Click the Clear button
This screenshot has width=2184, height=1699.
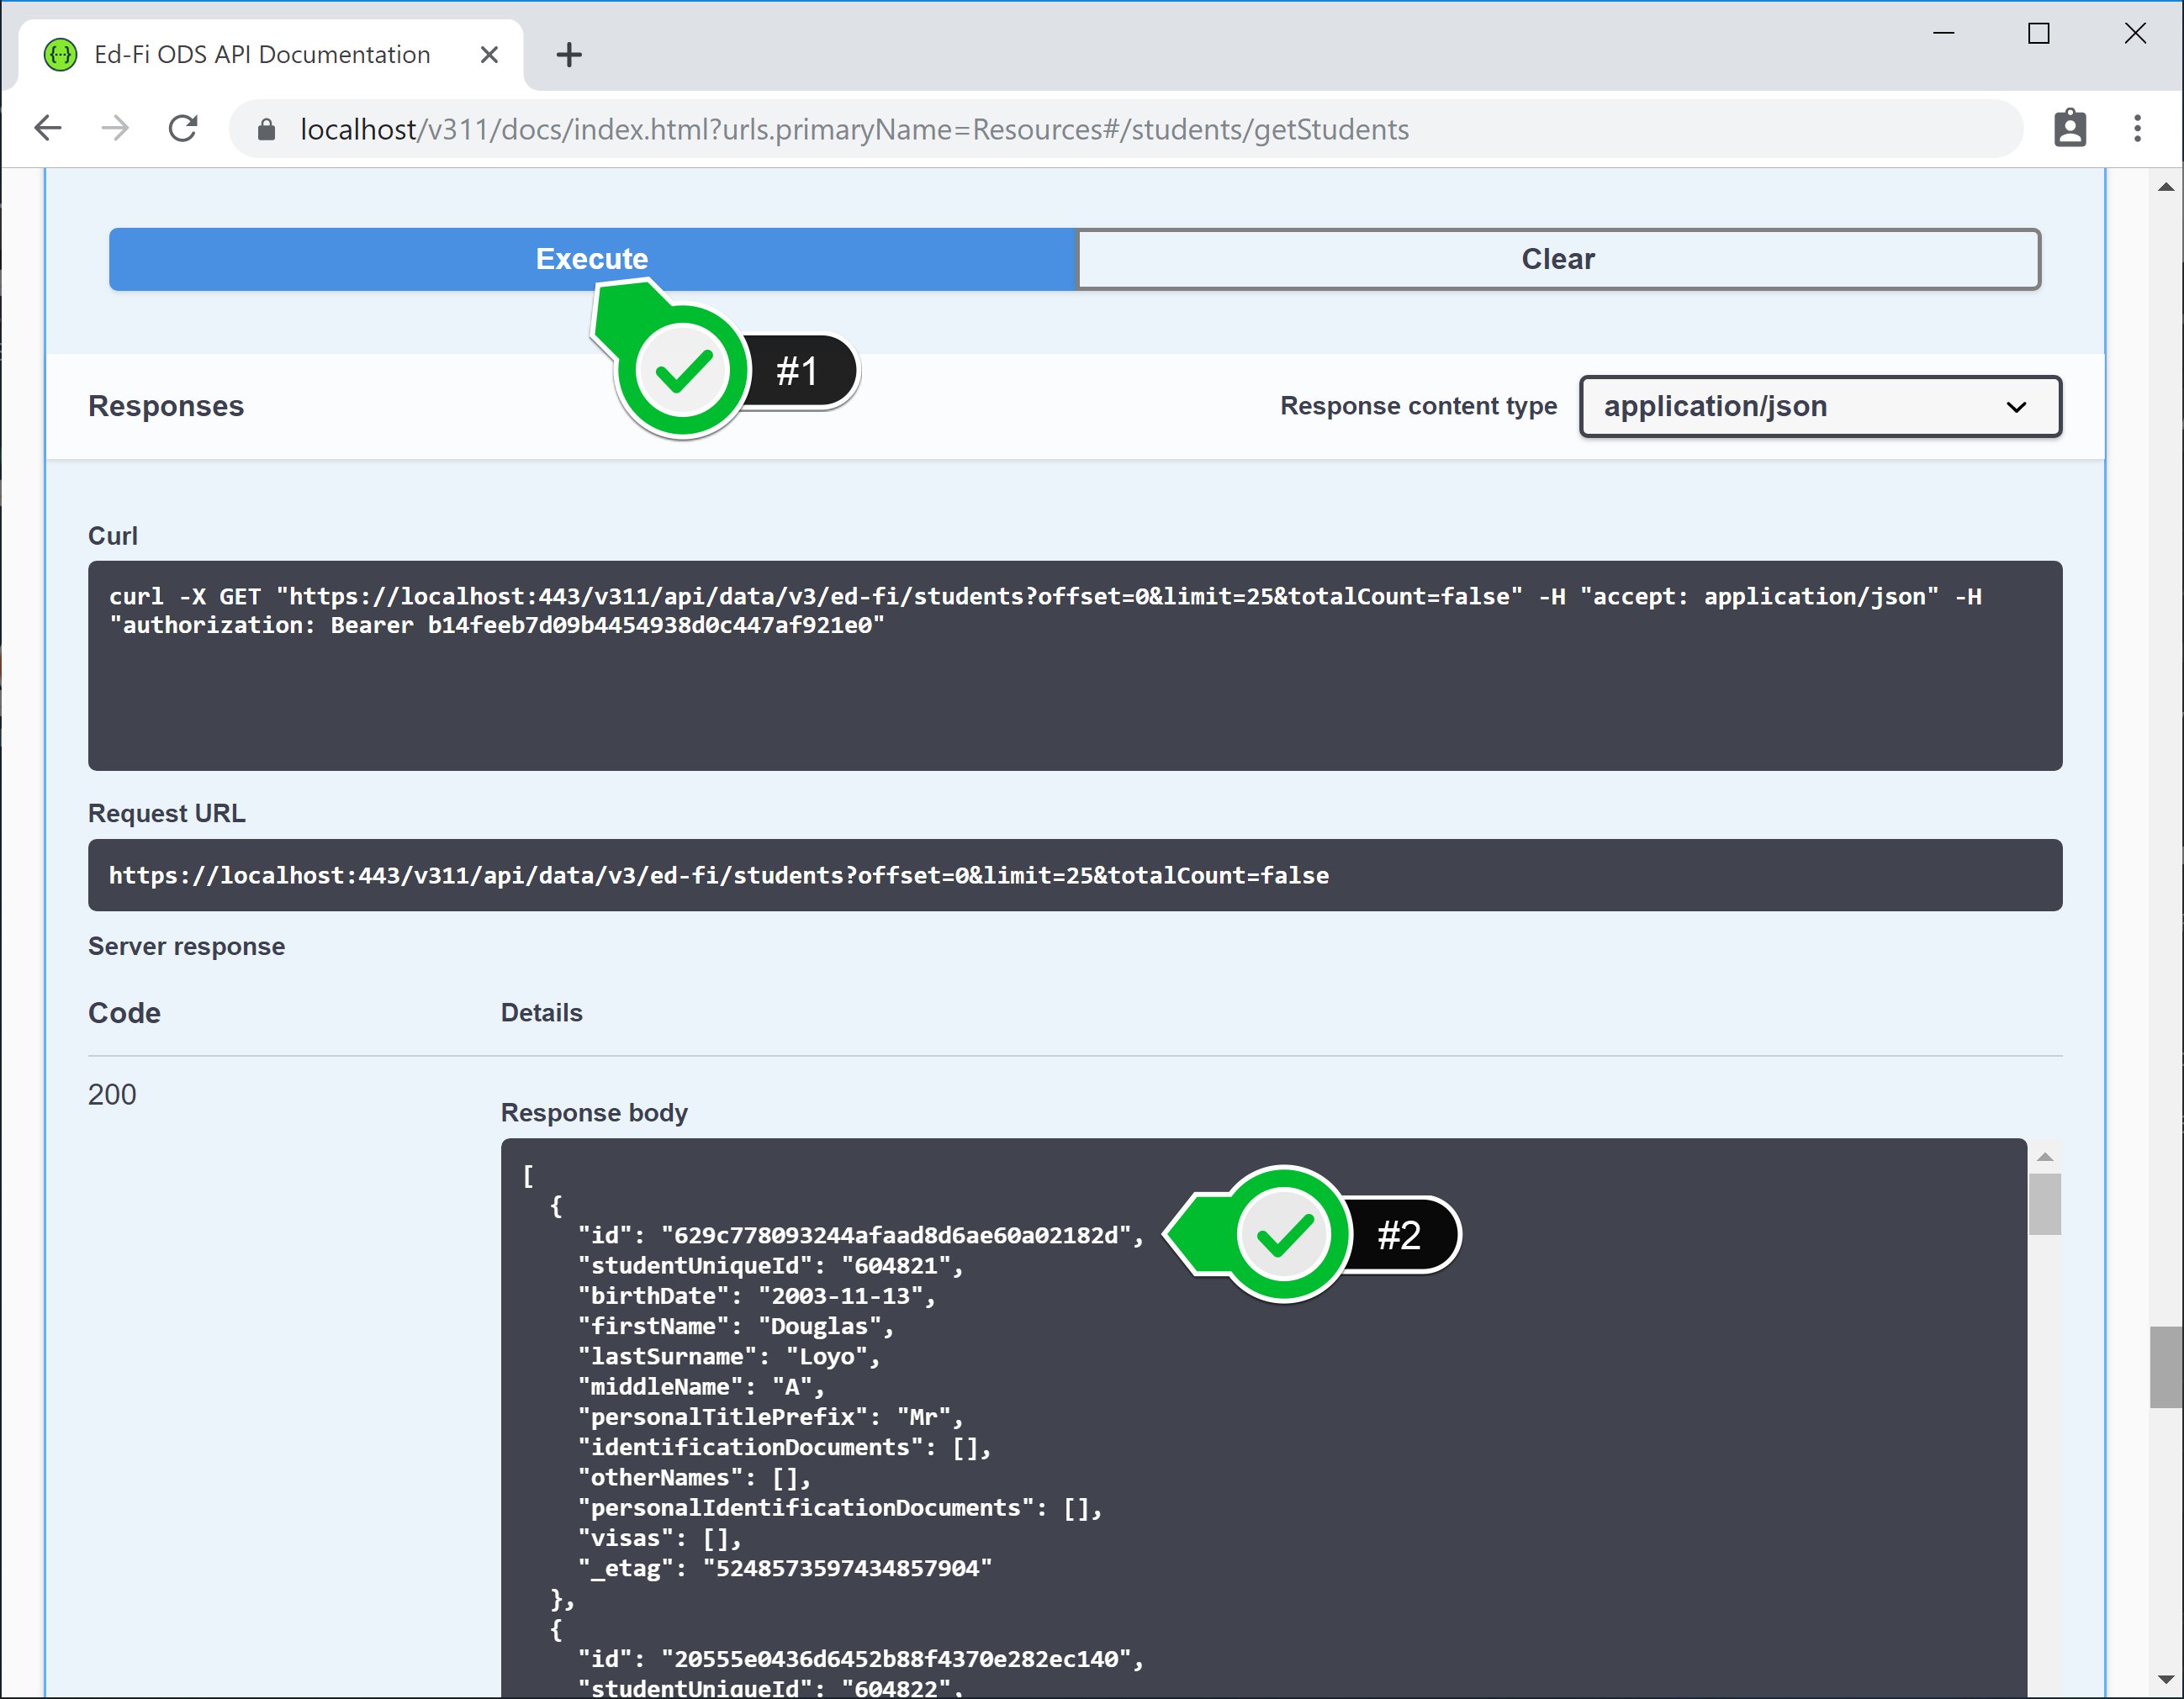click(x=1558, y=259)
